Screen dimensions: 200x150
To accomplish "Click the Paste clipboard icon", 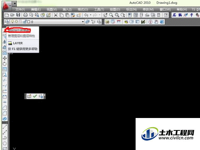I will pos(67,15).
